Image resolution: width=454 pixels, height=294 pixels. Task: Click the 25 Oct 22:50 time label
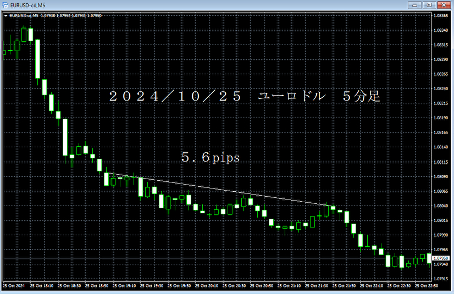(x=427, y=286)
